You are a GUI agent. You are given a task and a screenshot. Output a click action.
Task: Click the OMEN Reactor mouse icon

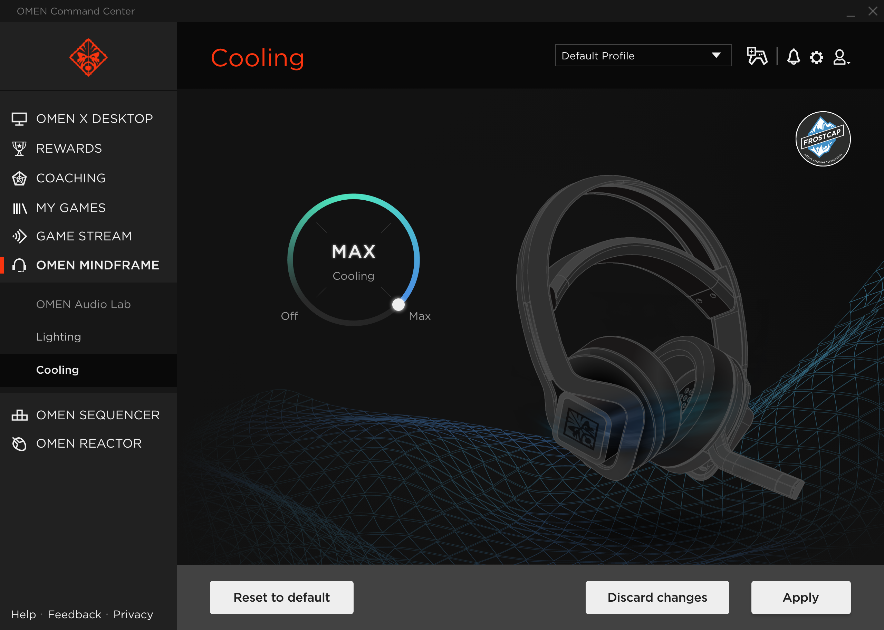(x=19, y=444)
